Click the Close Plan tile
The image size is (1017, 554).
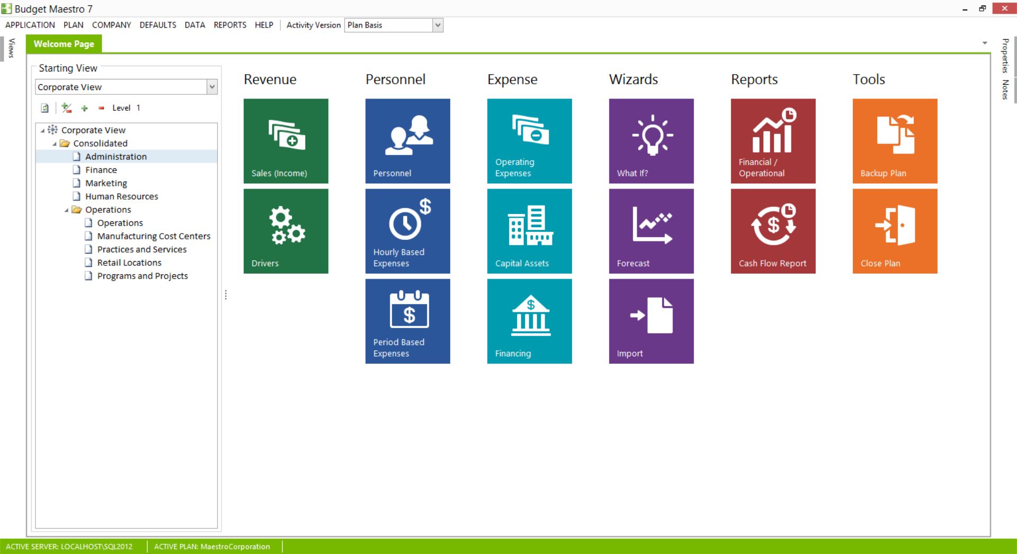[x=895, y=231]
